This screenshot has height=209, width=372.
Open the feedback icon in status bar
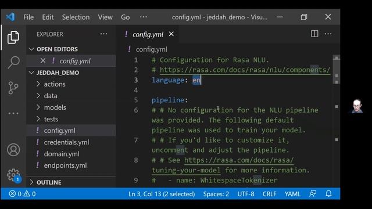(x=313, y=194)
